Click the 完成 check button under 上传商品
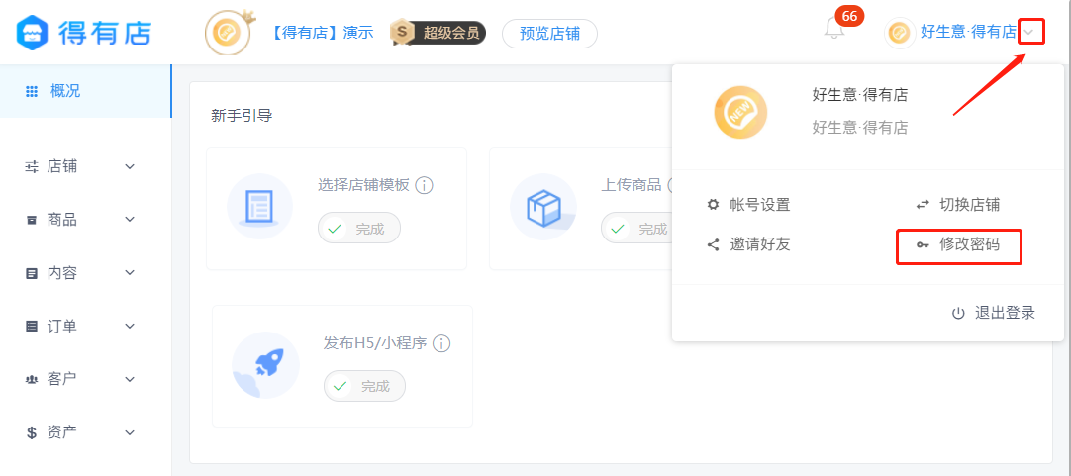The height and width of the screenshot is (476, 1071). 635,229
